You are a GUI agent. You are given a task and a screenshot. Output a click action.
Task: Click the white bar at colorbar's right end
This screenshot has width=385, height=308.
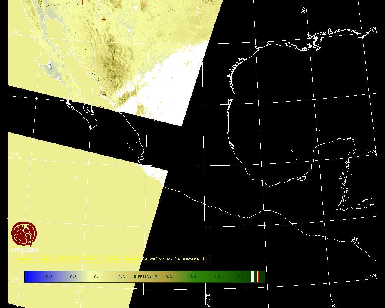(x=252, y=277)
